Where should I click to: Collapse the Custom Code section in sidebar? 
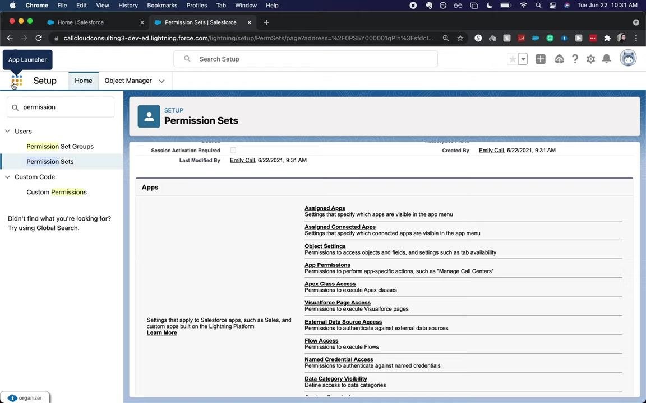tap(7, 177)
